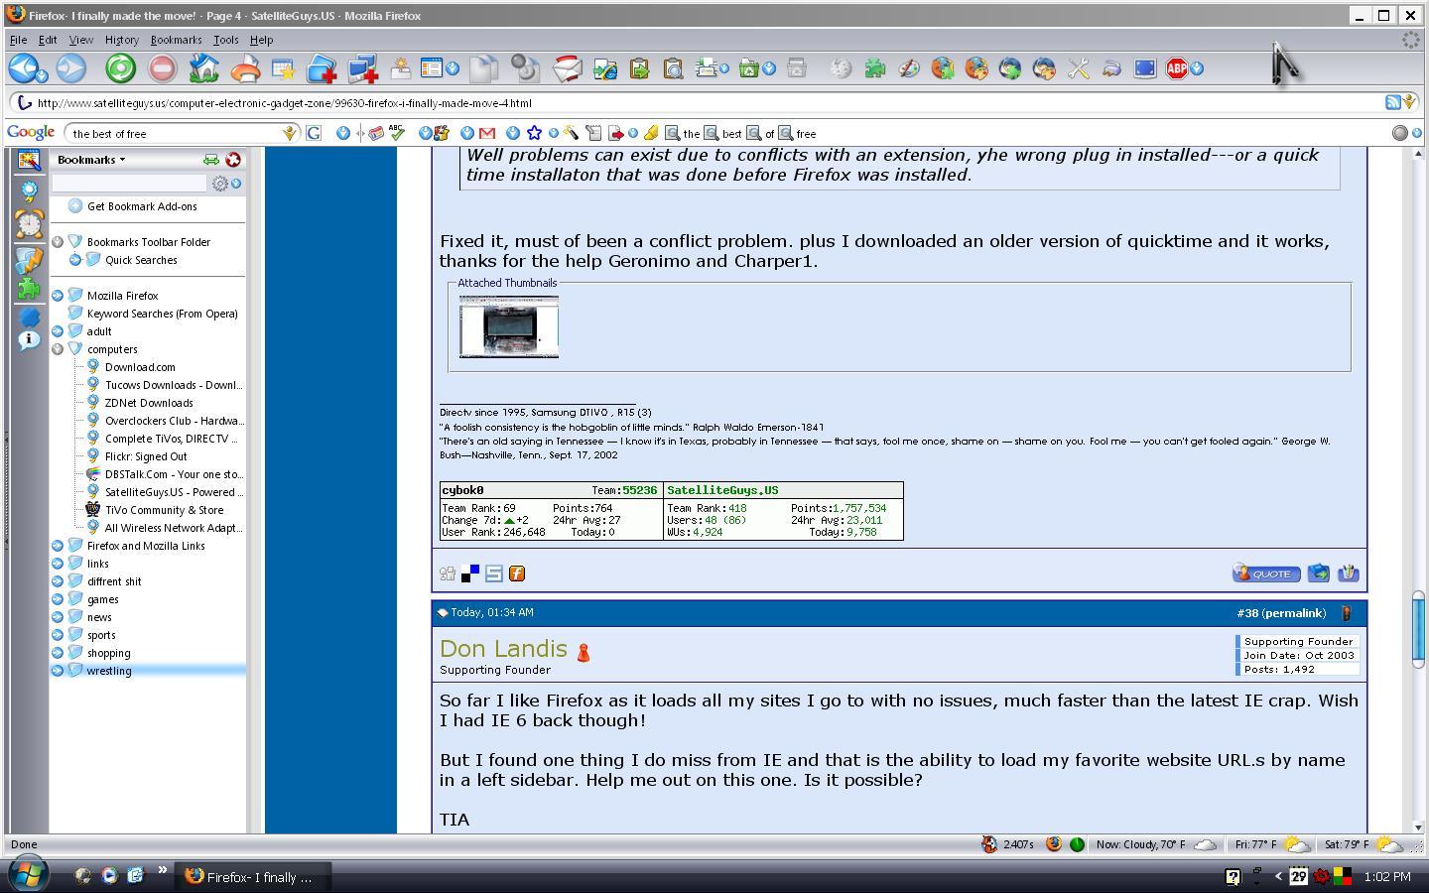1429x893 pixels.
Task: Open the Back button history dropdown
Action: pyautogui.click(x=41, y=75)
